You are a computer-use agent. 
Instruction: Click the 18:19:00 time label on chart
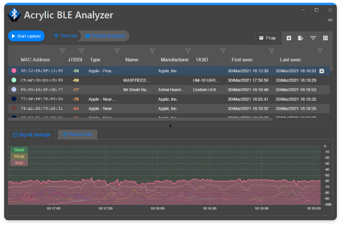(262, 209)
